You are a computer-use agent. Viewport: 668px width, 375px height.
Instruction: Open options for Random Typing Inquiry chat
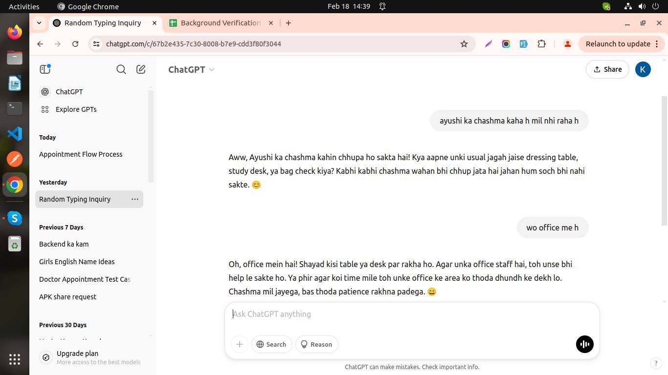(135, 199)
